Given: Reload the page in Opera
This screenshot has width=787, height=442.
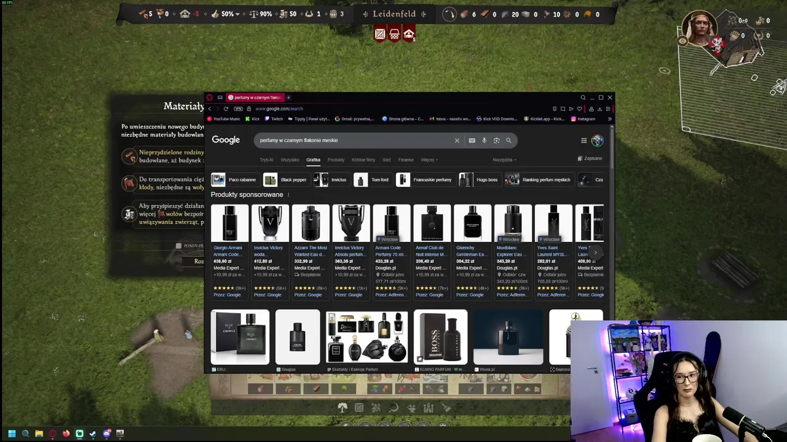Looking at the screenshot, I should point(226,109).
